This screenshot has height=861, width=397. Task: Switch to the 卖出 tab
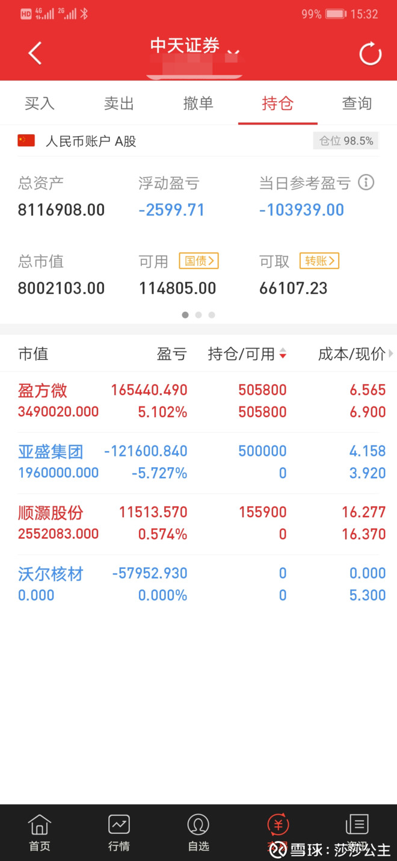tap(119, 104)
